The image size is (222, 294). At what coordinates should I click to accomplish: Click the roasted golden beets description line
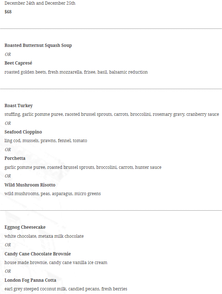pyautogui.click(x=76, y=72)
